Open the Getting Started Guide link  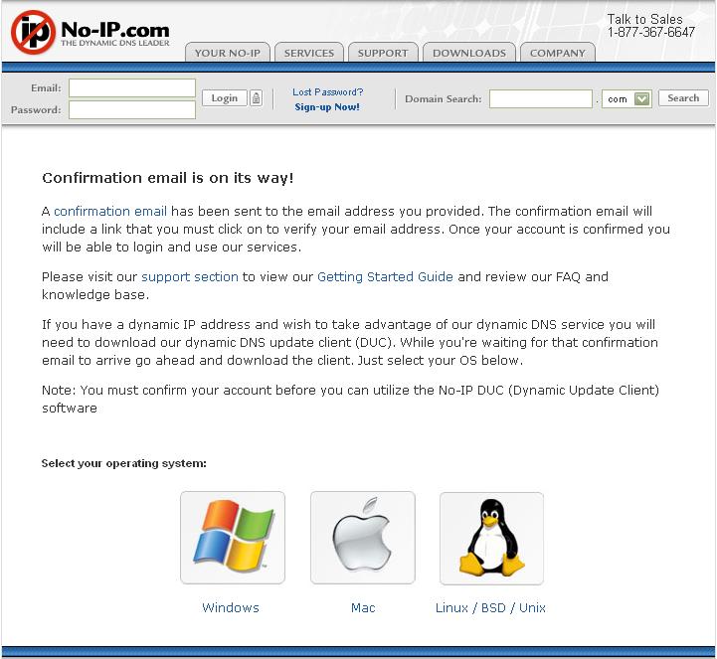(x=385, y=277)
